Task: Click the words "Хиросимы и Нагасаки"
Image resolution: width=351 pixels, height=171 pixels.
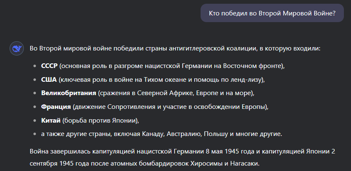Action: [225, 163]
